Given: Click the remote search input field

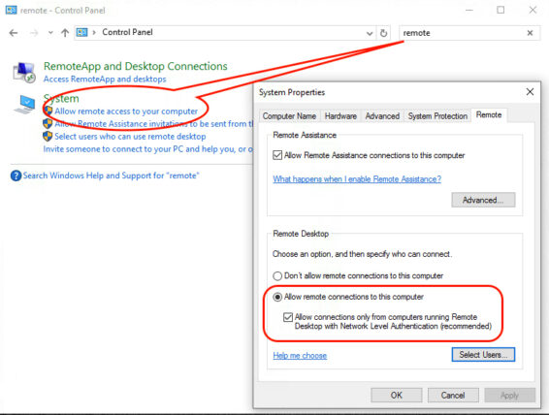Looking at the screenshot, I should [x=462, y=33].
